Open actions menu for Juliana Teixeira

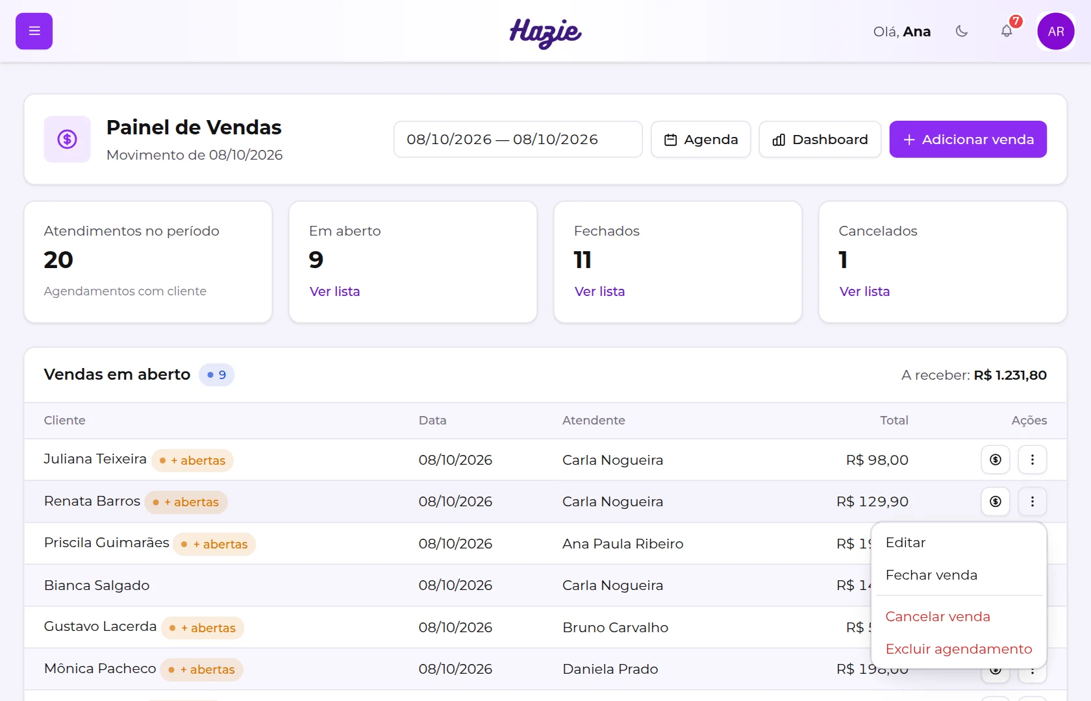click(x=1033, y=460)
